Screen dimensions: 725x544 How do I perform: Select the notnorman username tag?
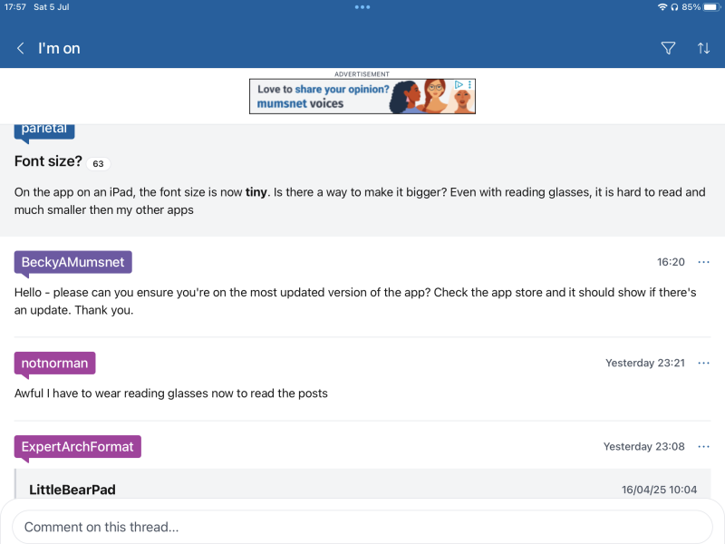pos(54,363)
